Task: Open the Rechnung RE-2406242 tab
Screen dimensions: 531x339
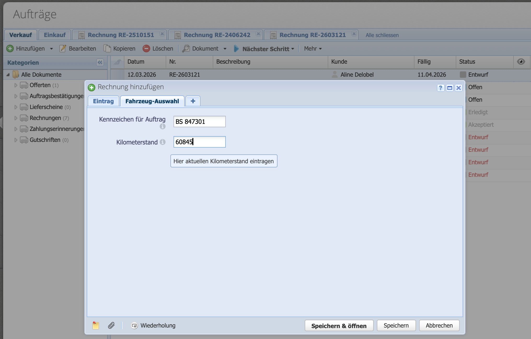Action: click(x=217, y=35)
